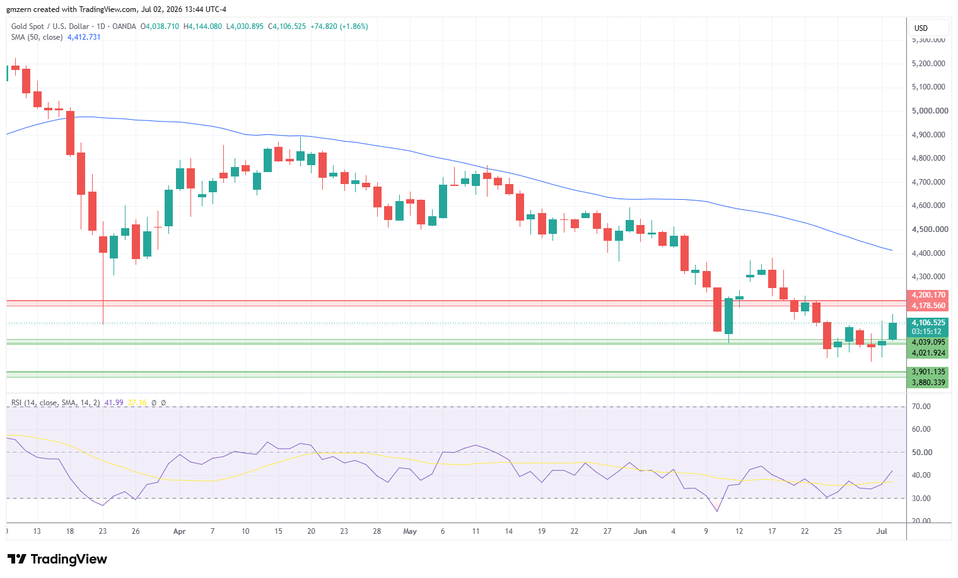Click the current price label 4,106.525 on the axis
The image size is (958, 578).
click(928, 323)
